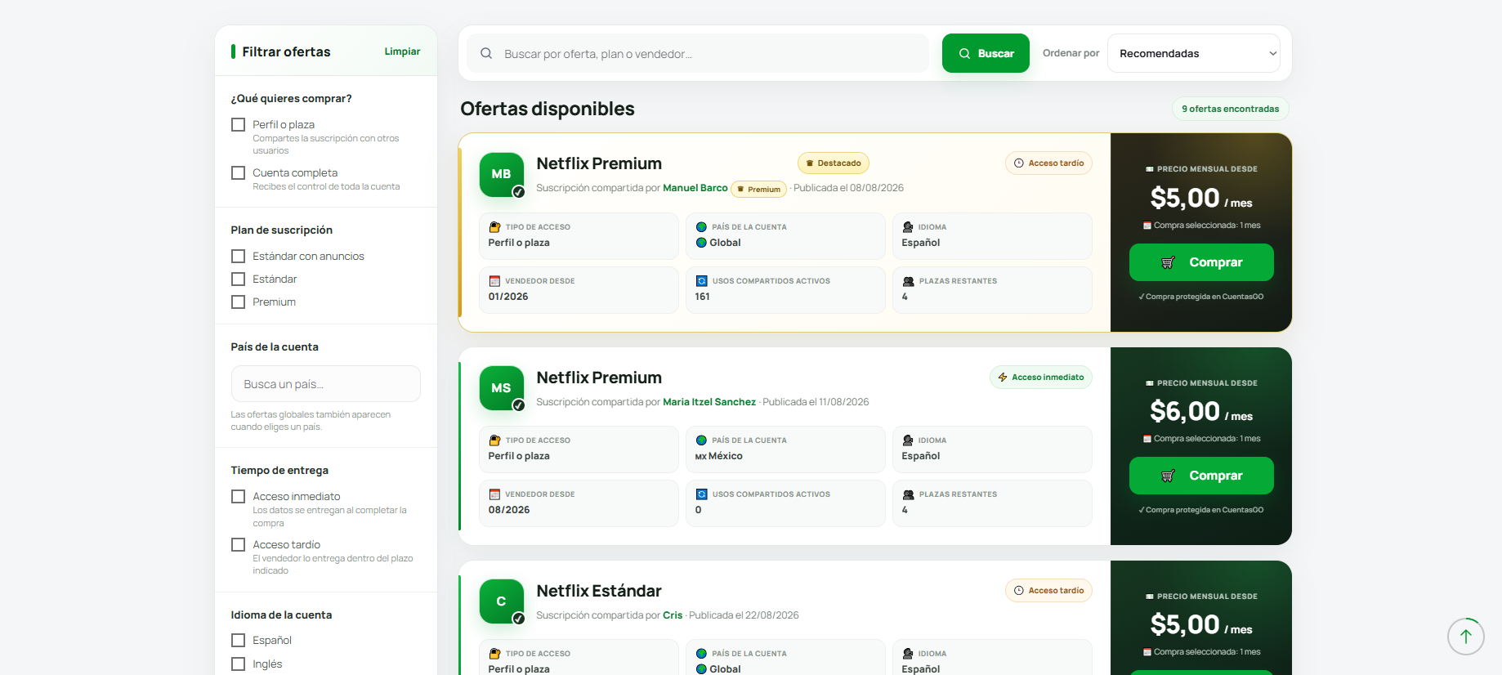The width and height of the screenshot is (1502, 675).
Task: Buy the $5,00 Manuel Barco Netflix Premium offer
Action: pos(1201,262)
